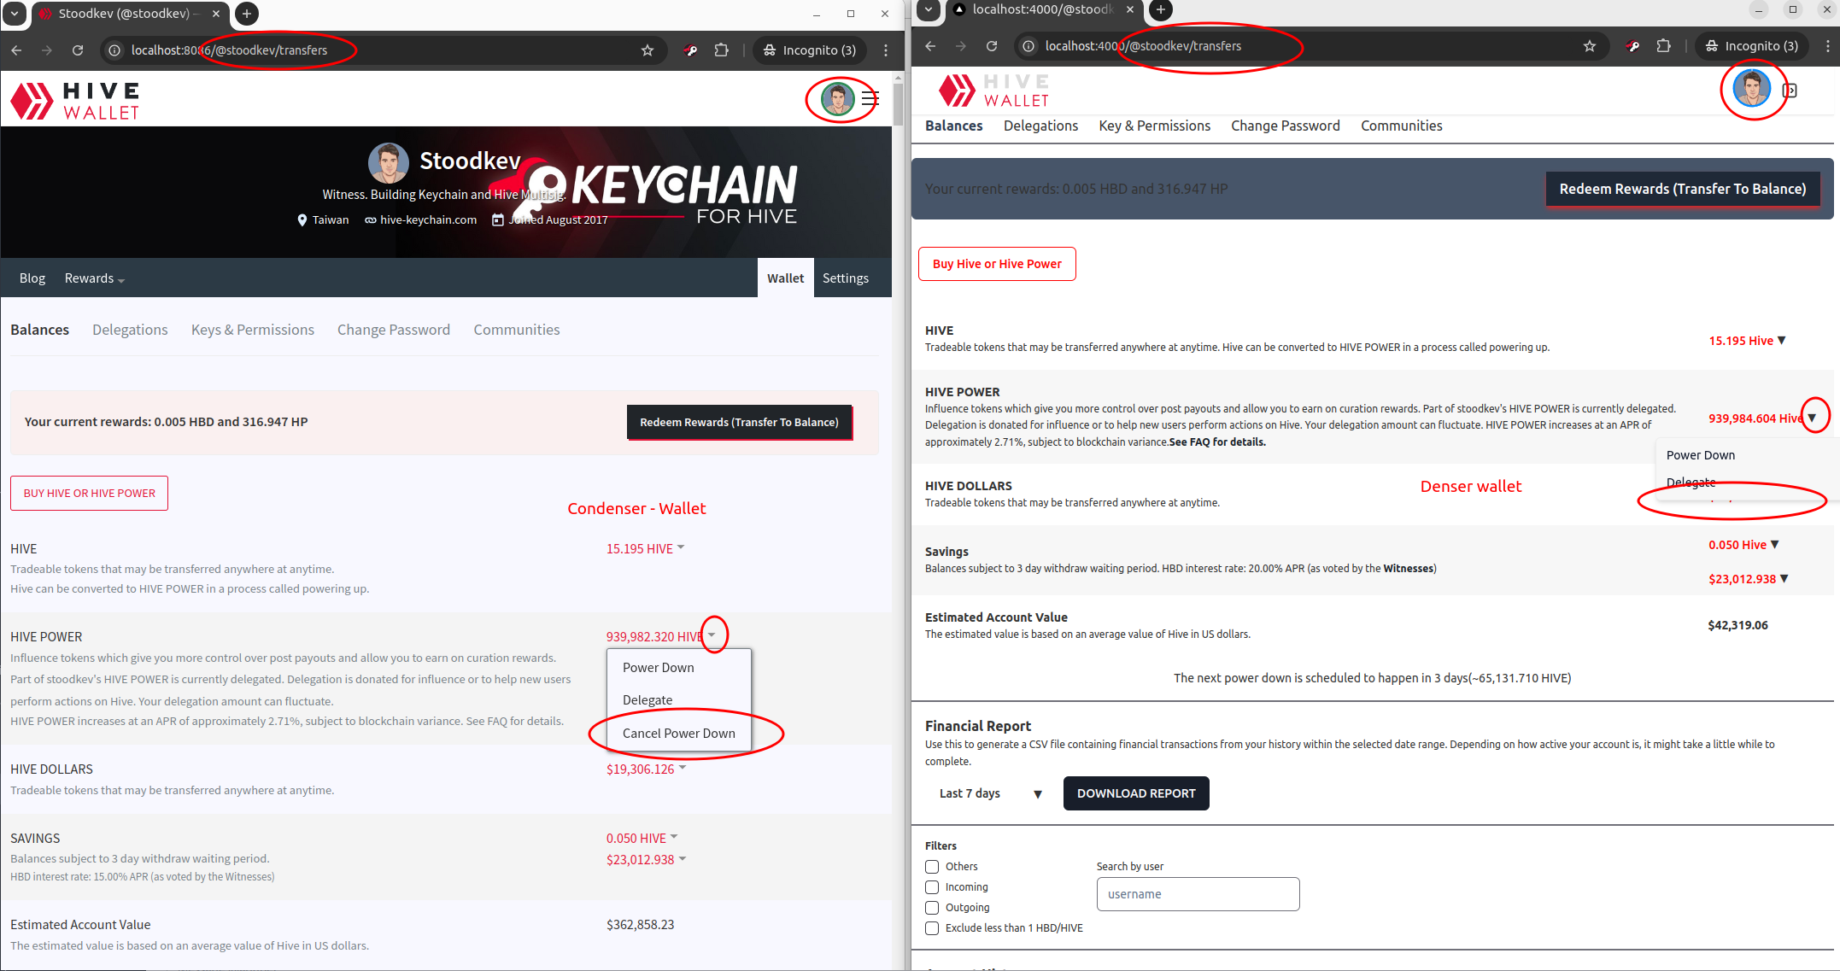1840x971 pixels.
Task: Open new tab in left browser window
Action: pos(247,14)
